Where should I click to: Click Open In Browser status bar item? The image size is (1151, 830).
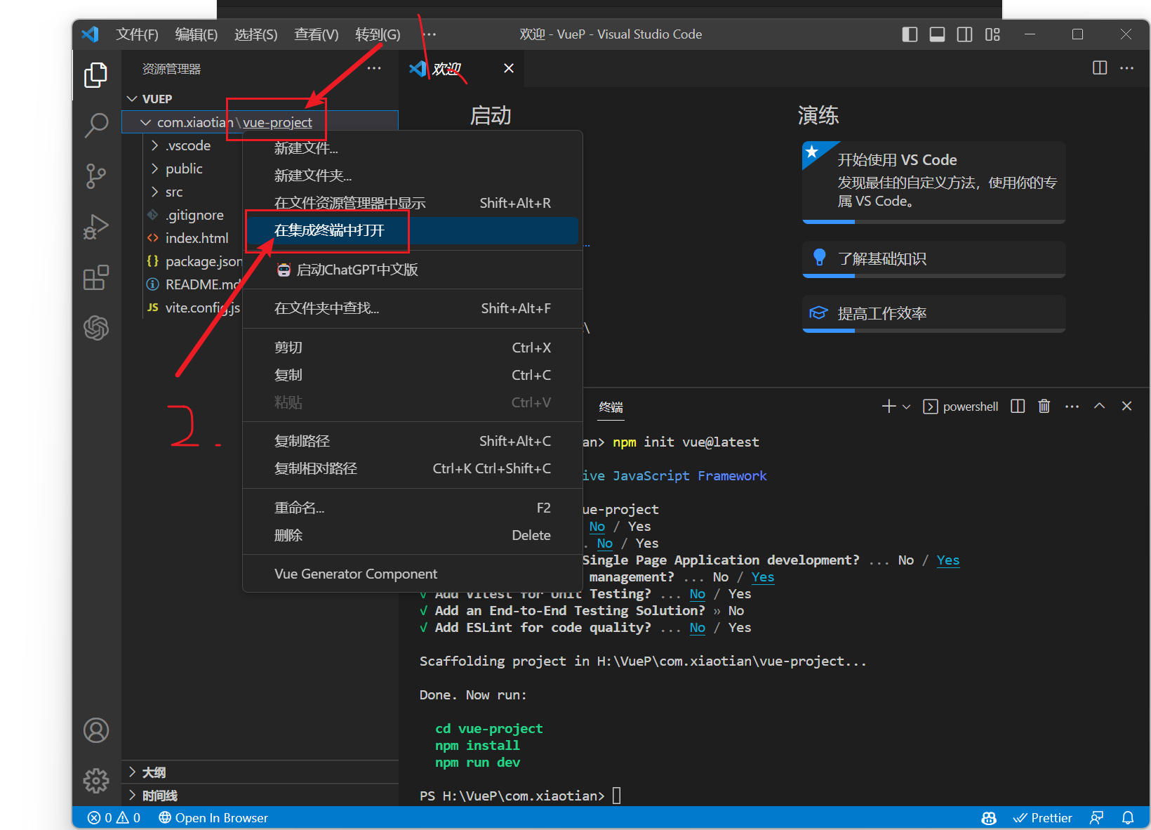(x=213, y=818)
